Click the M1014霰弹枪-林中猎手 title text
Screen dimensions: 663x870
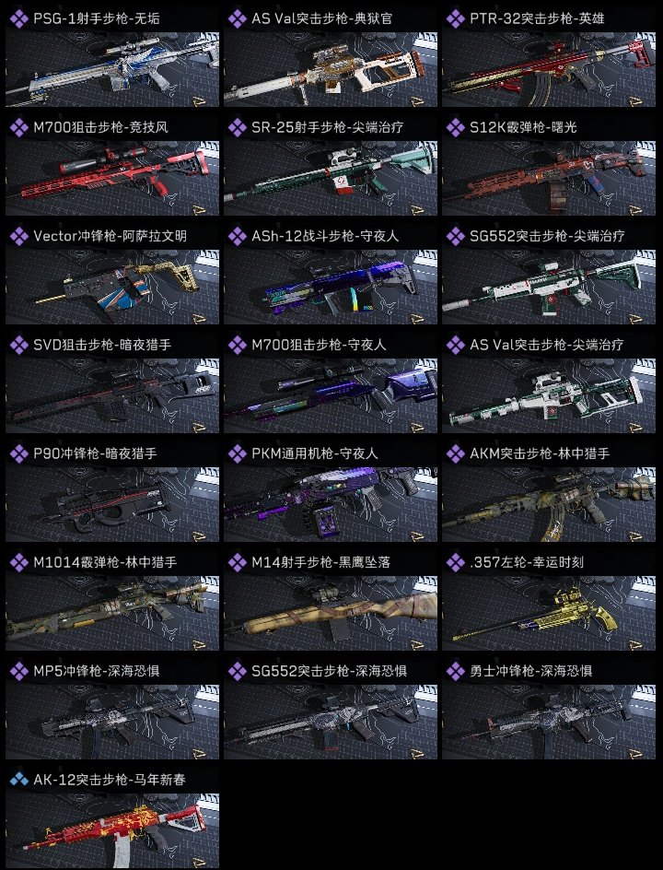(x=105, y=562)
